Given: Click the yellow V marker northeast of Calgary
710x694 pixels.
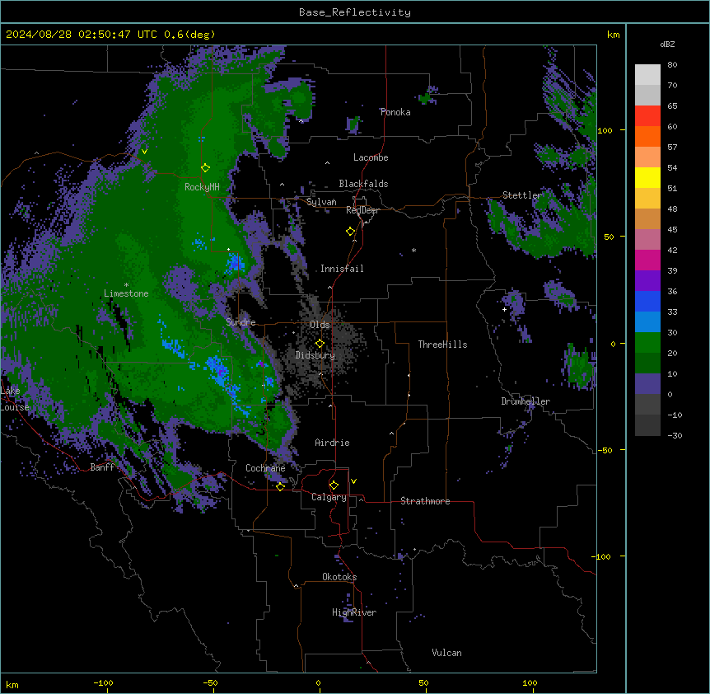Looking at the screenshot, I should (x=353, y=481).
